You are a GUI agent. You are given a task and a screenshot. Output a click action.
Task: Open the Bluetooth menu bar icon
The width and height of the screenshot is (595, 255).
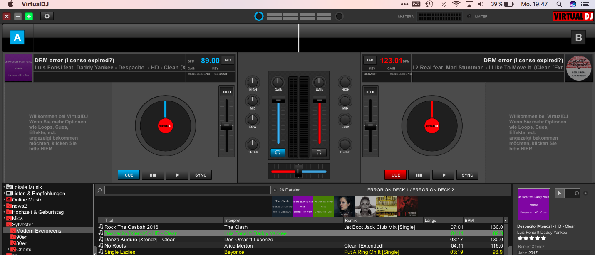444,4
